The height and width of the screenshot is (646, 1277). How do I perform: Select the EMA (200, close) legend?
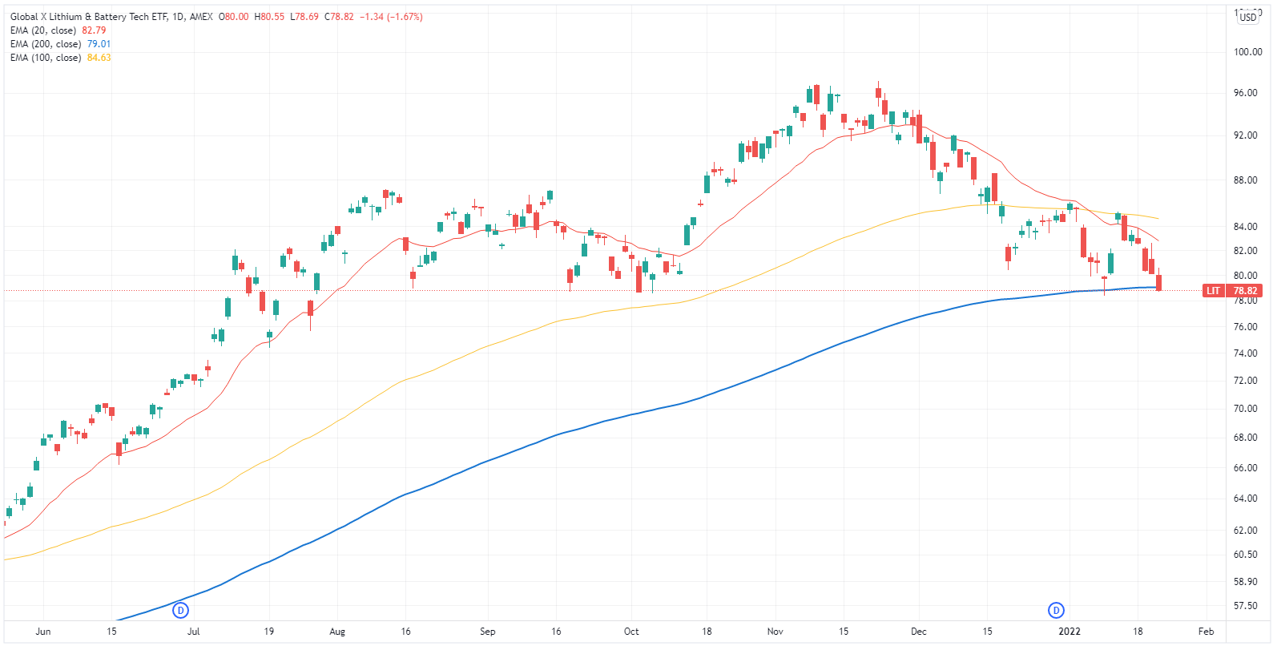pos(46,44)
